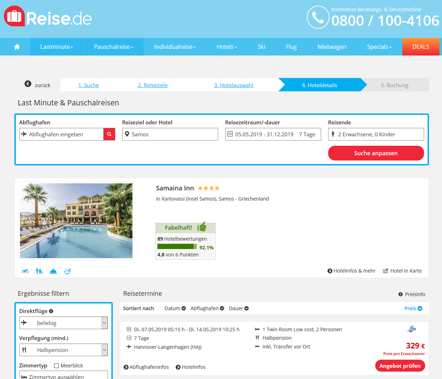Click the Reisezeitraum date range field

click(273, 134)
